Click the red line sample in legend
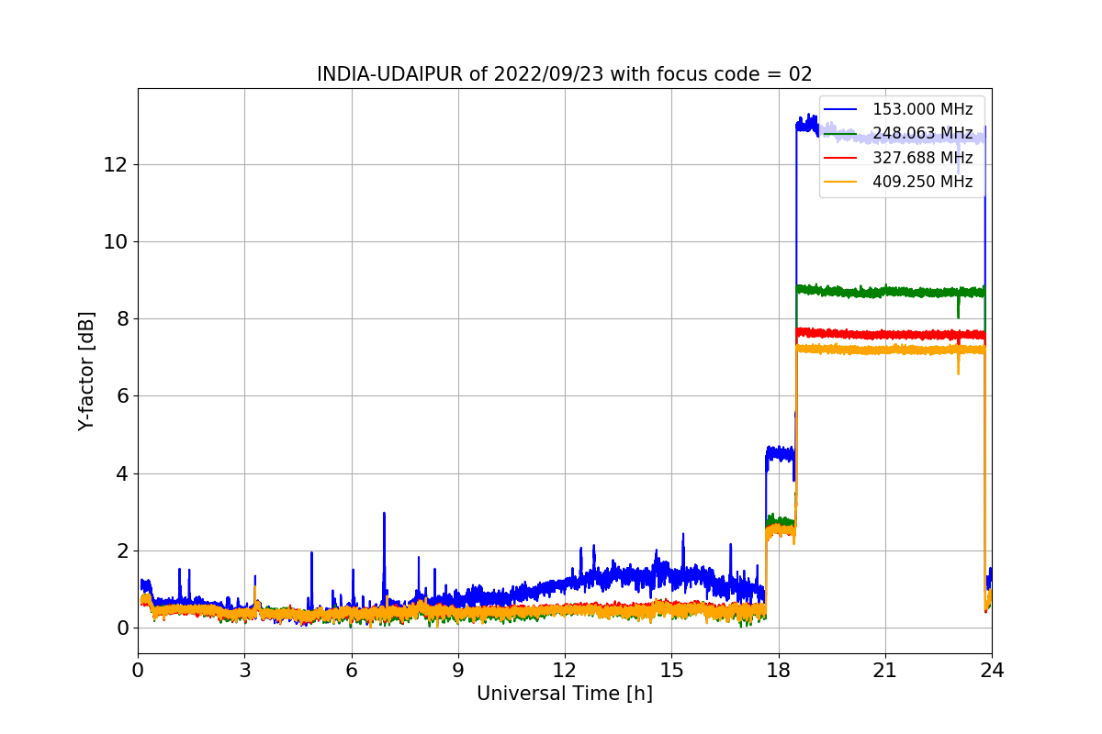Viewport: 1102px width, 734px height. click(x=840, y=158)
